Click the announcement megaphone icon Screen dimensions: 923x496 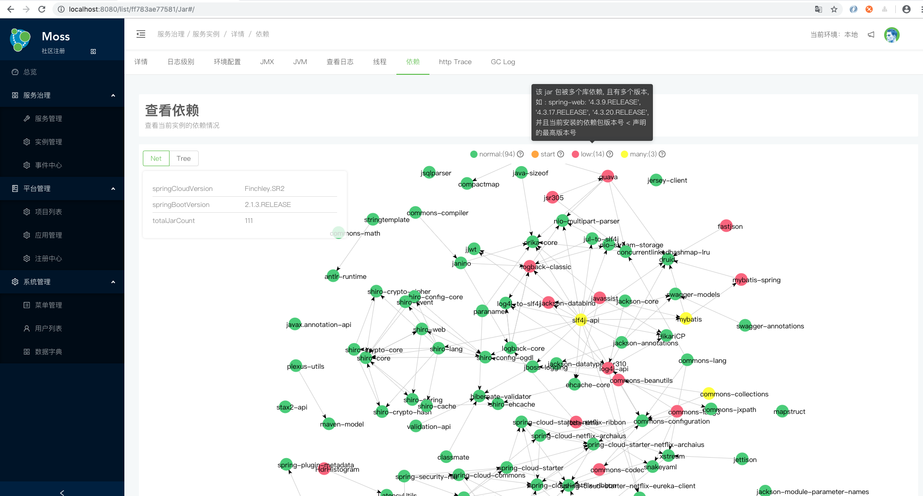pos(871,34)
